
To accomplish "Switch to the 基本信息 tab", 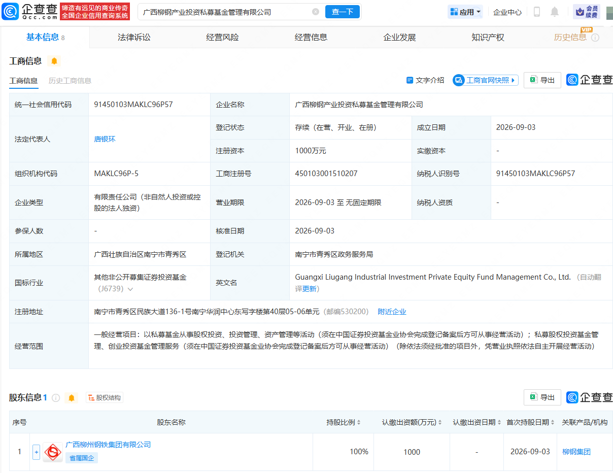I will pos(45,37).
